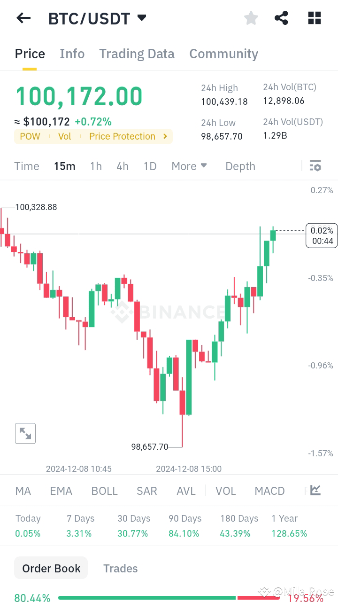Viewport: 338px width, 602px height.
Task: Switch to the Trading Data tab
Action: pos(137,54)
